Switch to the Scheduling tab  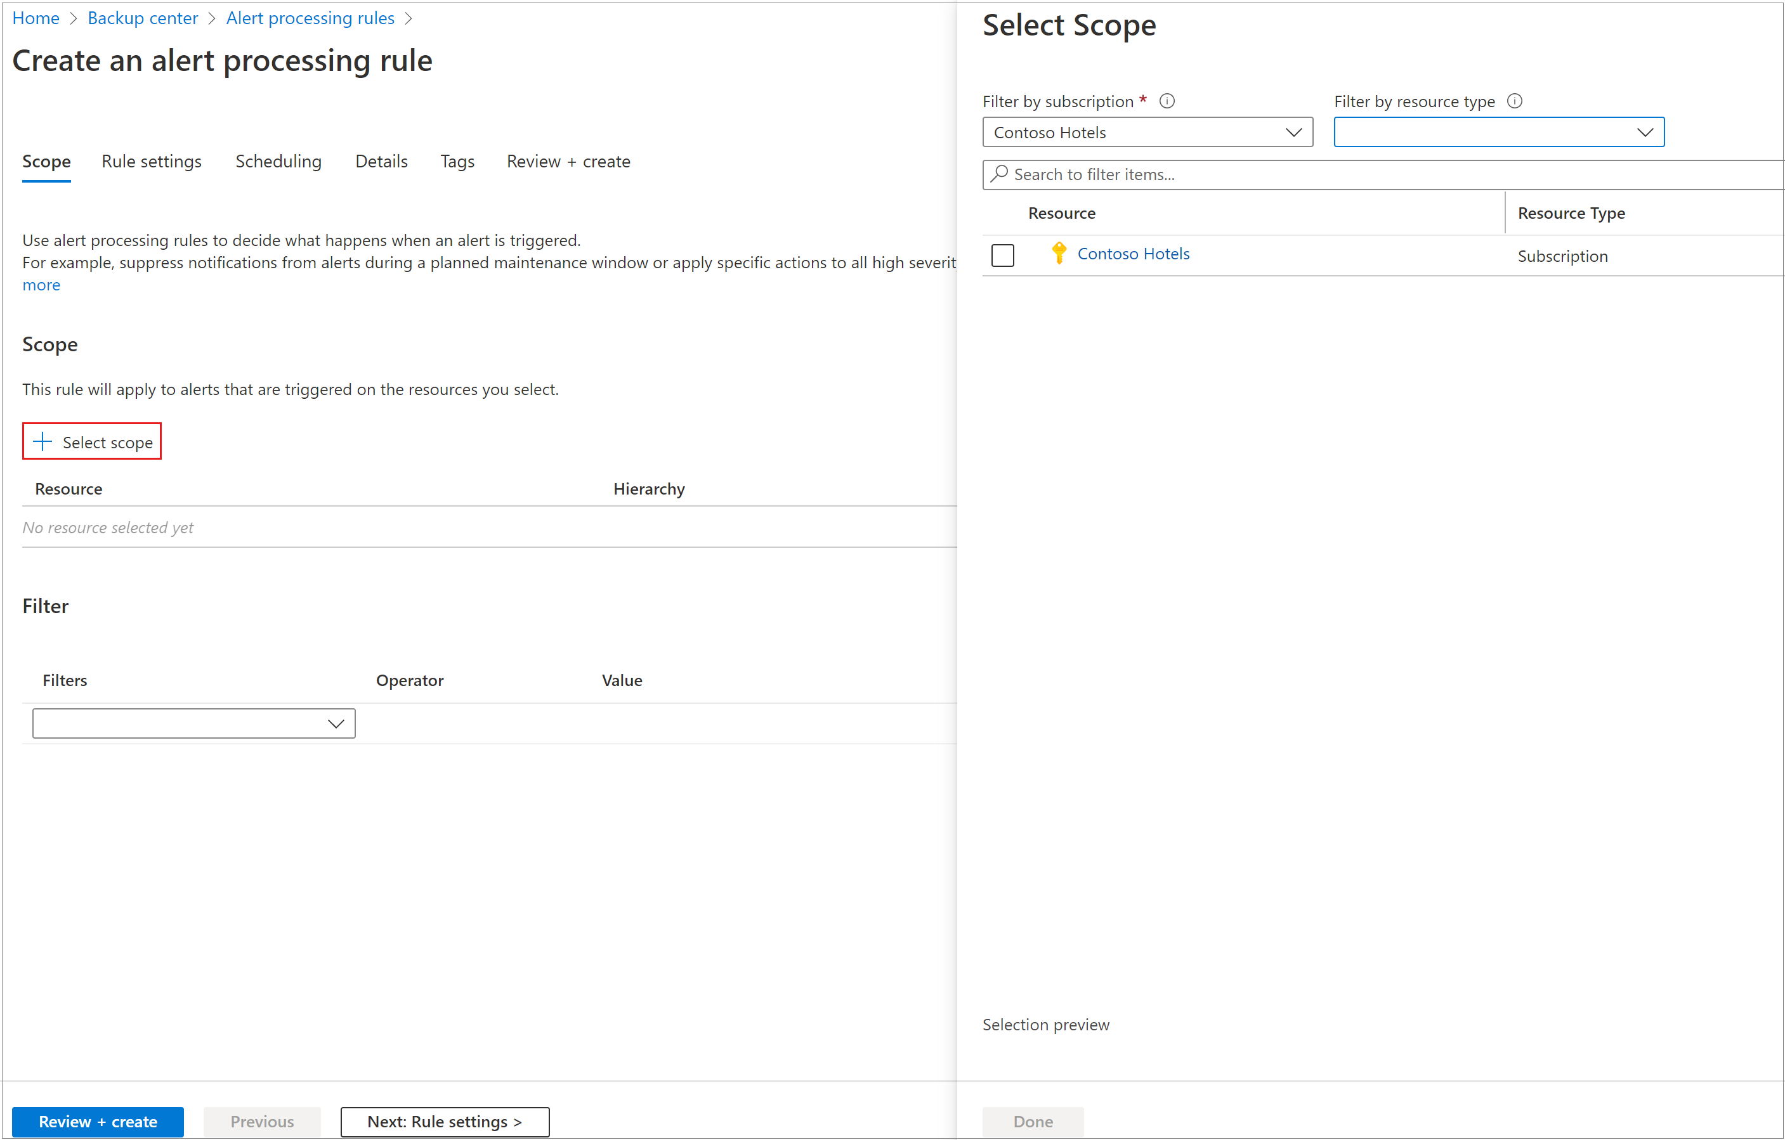point(277,161)
